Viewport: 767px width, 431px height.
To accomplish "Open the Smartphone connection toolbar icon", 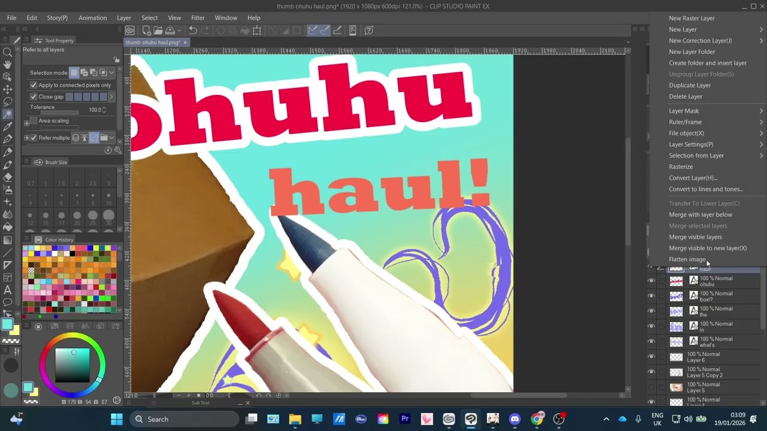I will pos(353,31).
